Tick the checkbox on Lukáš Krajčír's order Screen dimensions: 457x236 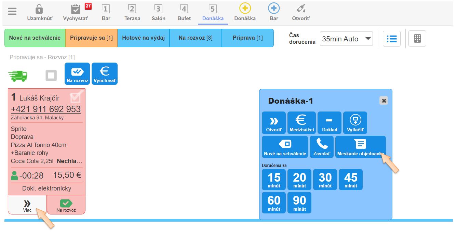click(75, 97)
